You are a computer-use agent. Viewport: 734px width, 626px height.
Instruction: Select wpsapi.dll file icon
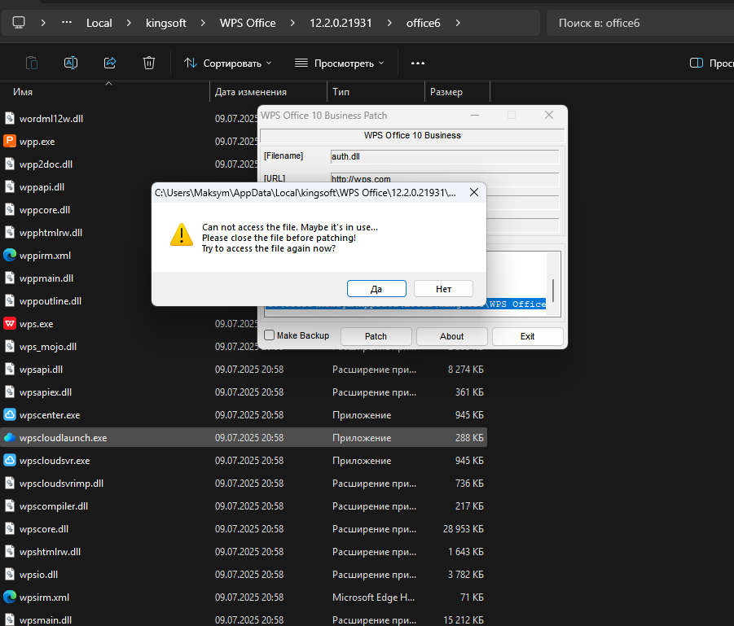[x=9, y=369]
